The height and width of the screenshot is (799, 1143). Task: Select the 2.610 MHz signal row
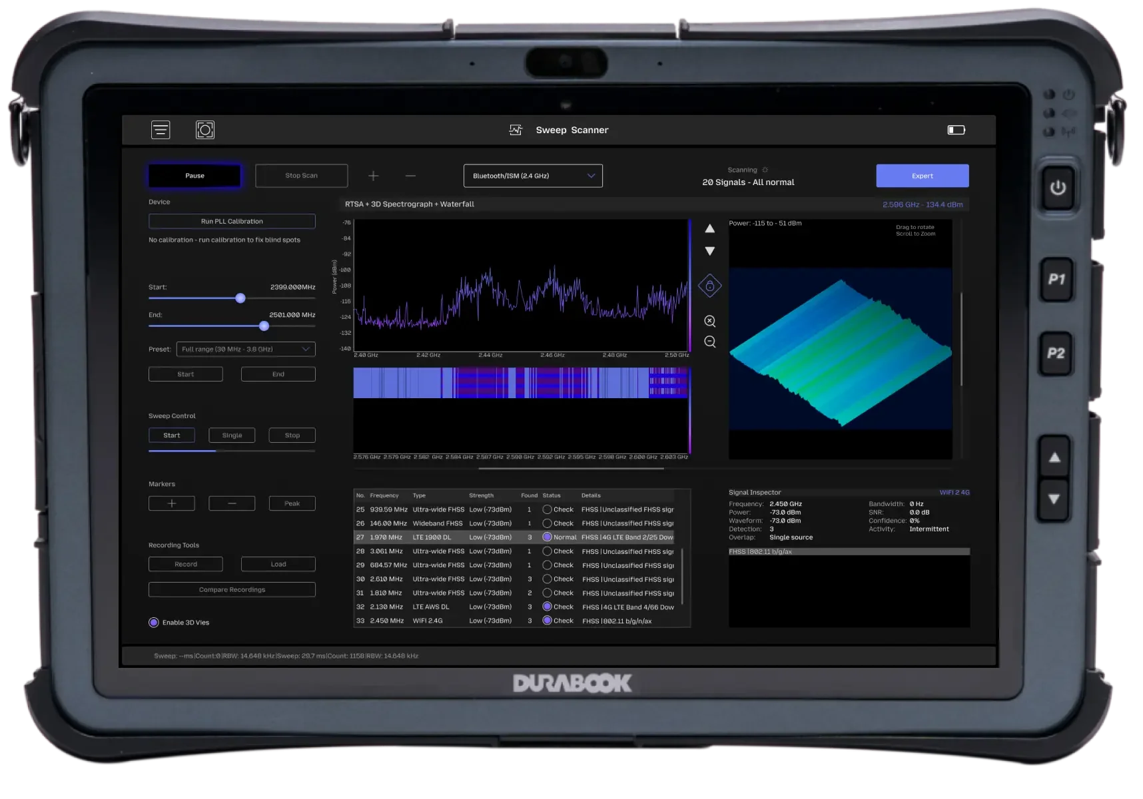515,579
